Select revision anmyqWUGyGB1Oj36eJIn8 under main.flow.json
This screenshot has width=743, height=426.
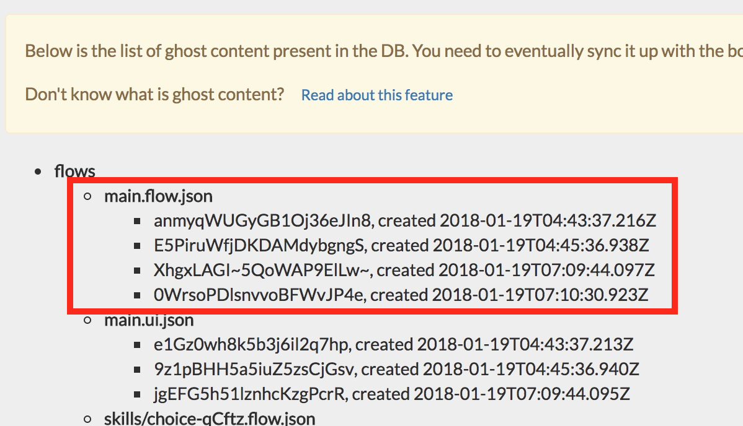click(403, 220)
